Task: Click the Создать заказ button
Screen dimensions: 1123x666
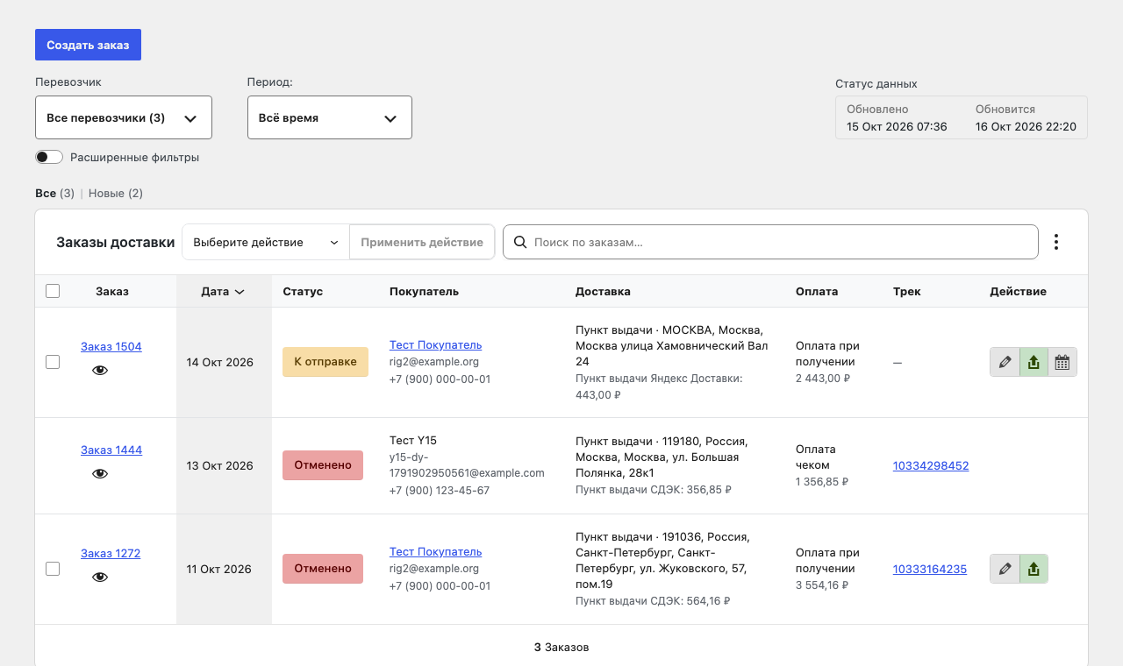Action: point(88,45)
